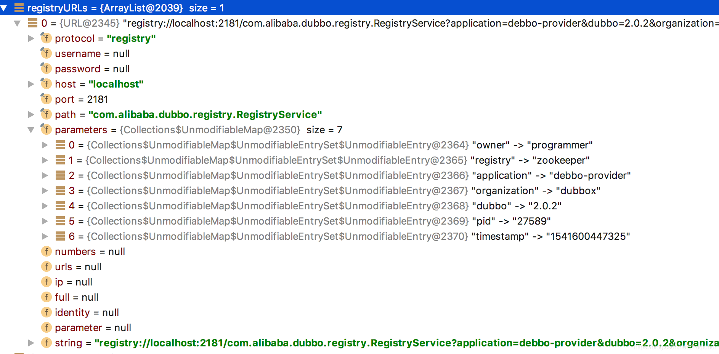The image size is (719, 354).
Task: Click the protocol field icon
Action: point(46,38)
